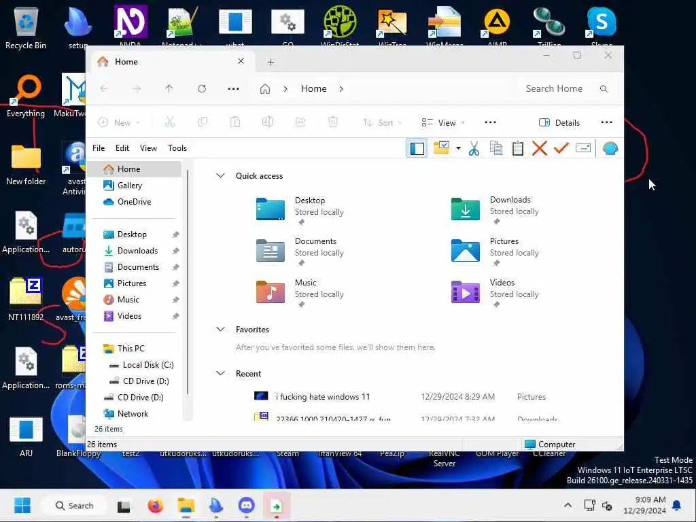This screenshot has width=696, height=522.
Task: Click the Up arrow navigation button
Action: (x=169, y=89)
